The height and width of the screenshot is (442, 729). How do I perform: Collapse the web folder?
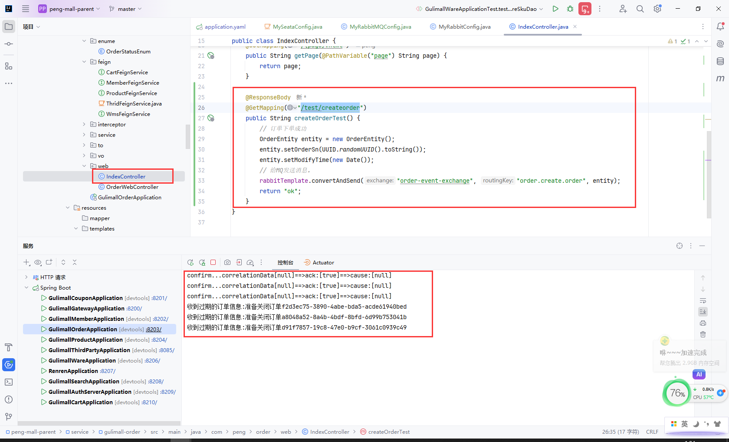click(84, 166)
